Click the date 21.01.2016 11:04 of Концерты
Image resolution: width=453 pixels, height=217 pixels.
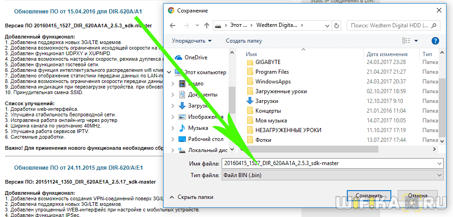coord(386,111)
